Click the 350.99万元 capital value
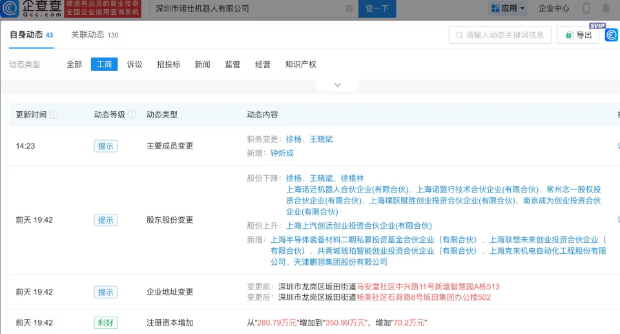Screen dimensions: 620x334 point(345,322)
